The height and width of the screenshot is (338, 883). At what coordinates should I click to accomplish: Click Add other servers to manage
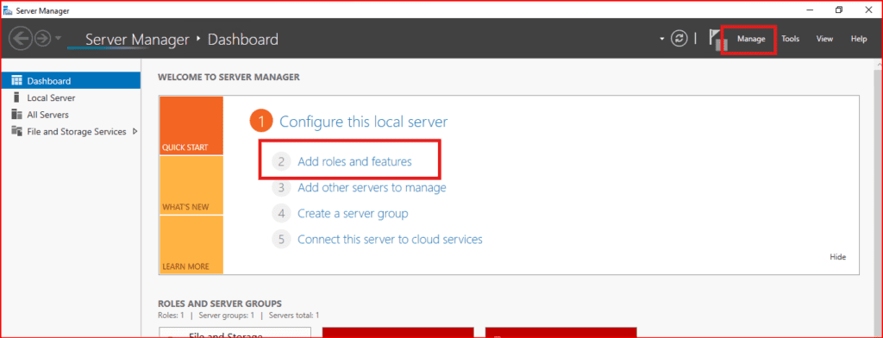pyautogui.click(x=372, y=188)
